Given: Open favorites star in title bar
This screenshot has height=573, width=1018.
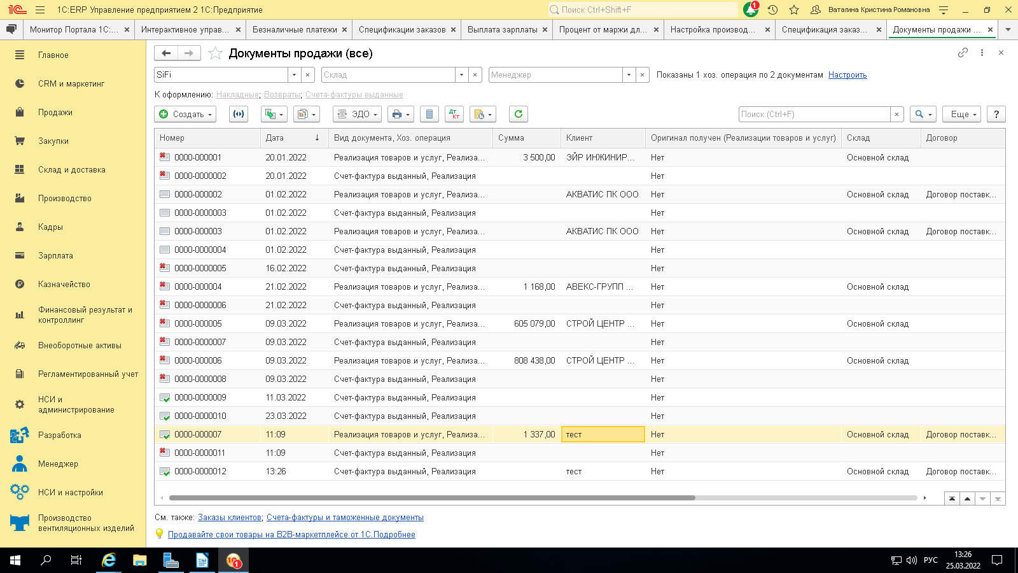Looking at the screenshot, I should click(x=794, y=10).
